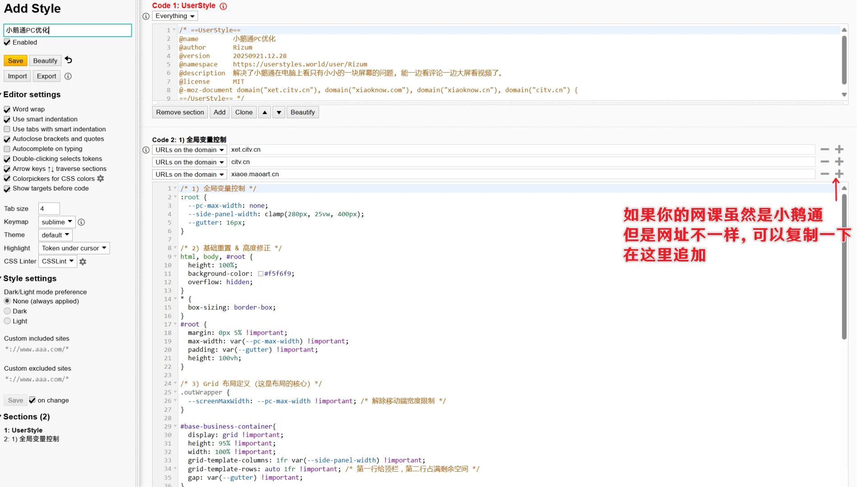Move section up with the up arrow
This screenshot has height=487, width=857.
[x=265, y=112]
